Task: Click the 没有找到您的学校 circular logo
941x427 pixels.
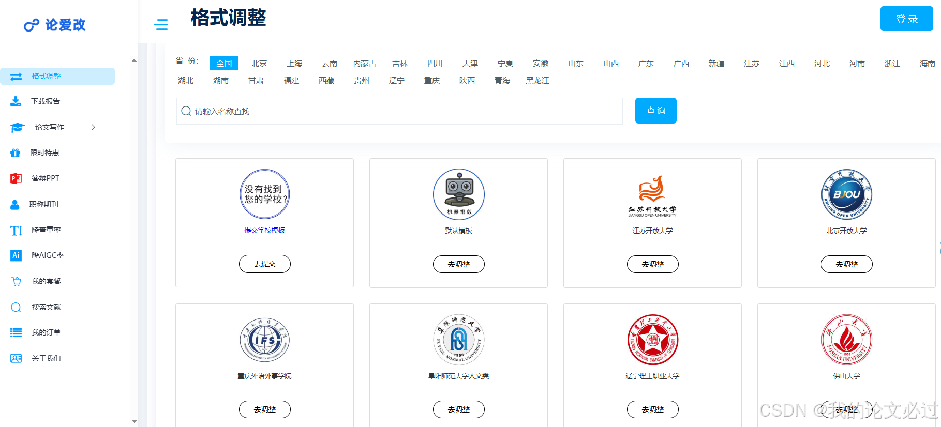Action: [265, 194]
